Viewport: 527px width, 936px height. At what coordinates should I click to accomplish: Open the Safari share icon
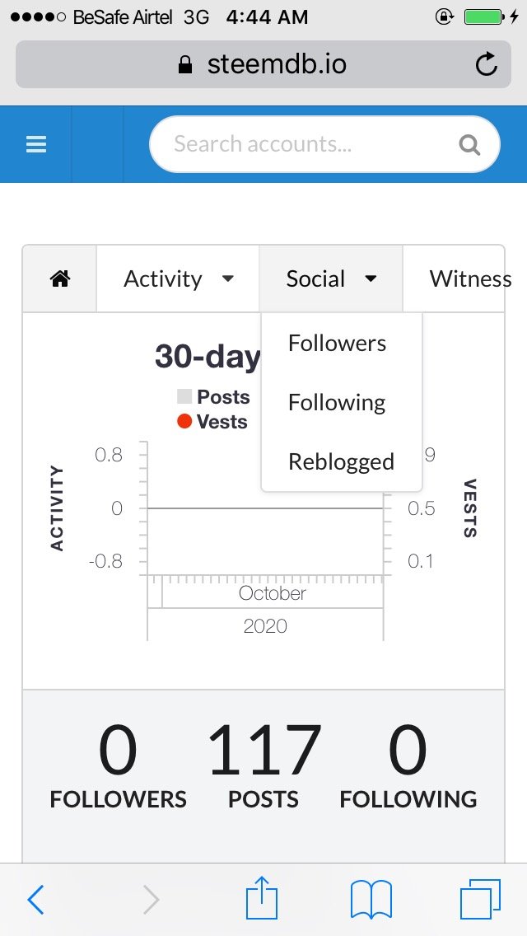[x=262, y=896]
